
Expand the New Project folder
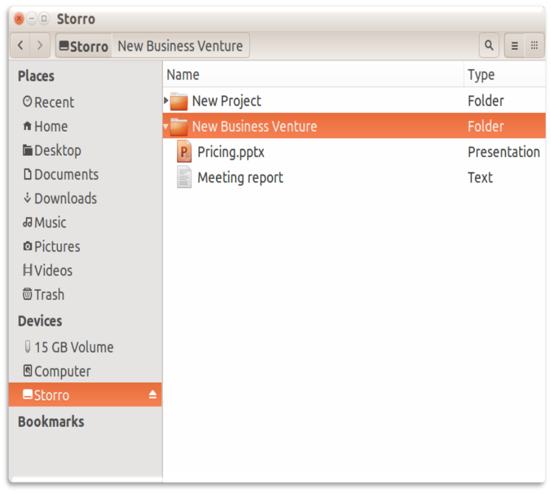(x=166, y=101)
